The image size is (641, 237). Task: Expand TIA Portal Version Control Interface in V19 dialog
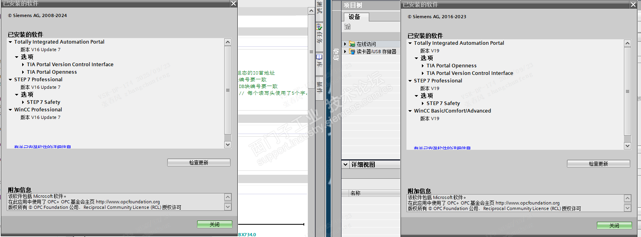coord(423,73)
